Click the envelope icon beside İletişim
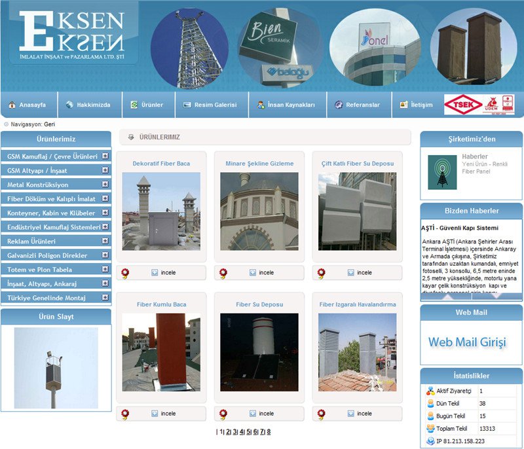This screenshot has width=524, height=449. coord(403,105)
